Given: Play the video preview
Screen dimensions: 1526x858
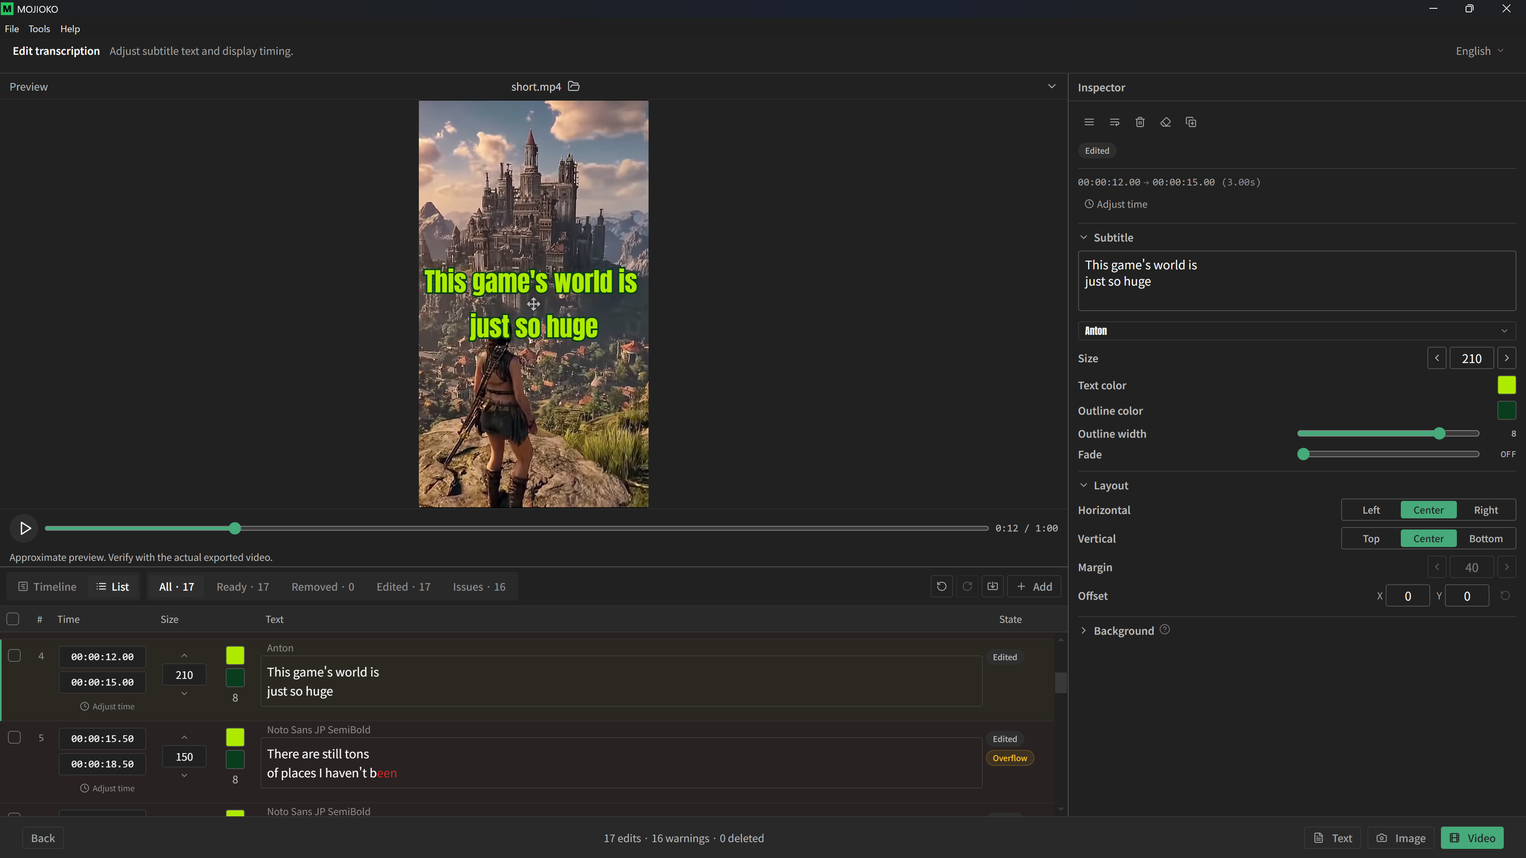Looking at the screenshot, I should [x=24, y=528].
